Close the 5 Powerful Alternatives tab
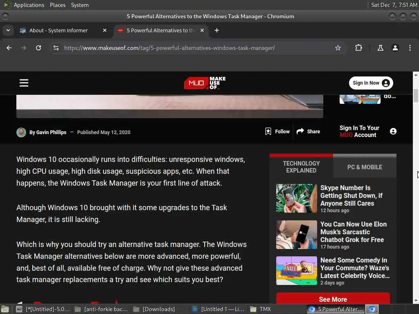This screenshot has width=419, height=314. [202, 30]
